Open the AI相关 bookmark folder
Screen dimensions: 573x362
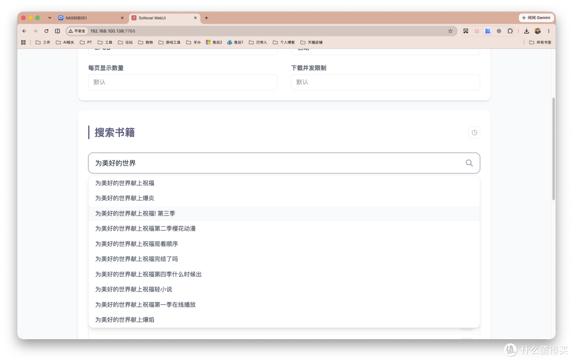tap(65, 42)
